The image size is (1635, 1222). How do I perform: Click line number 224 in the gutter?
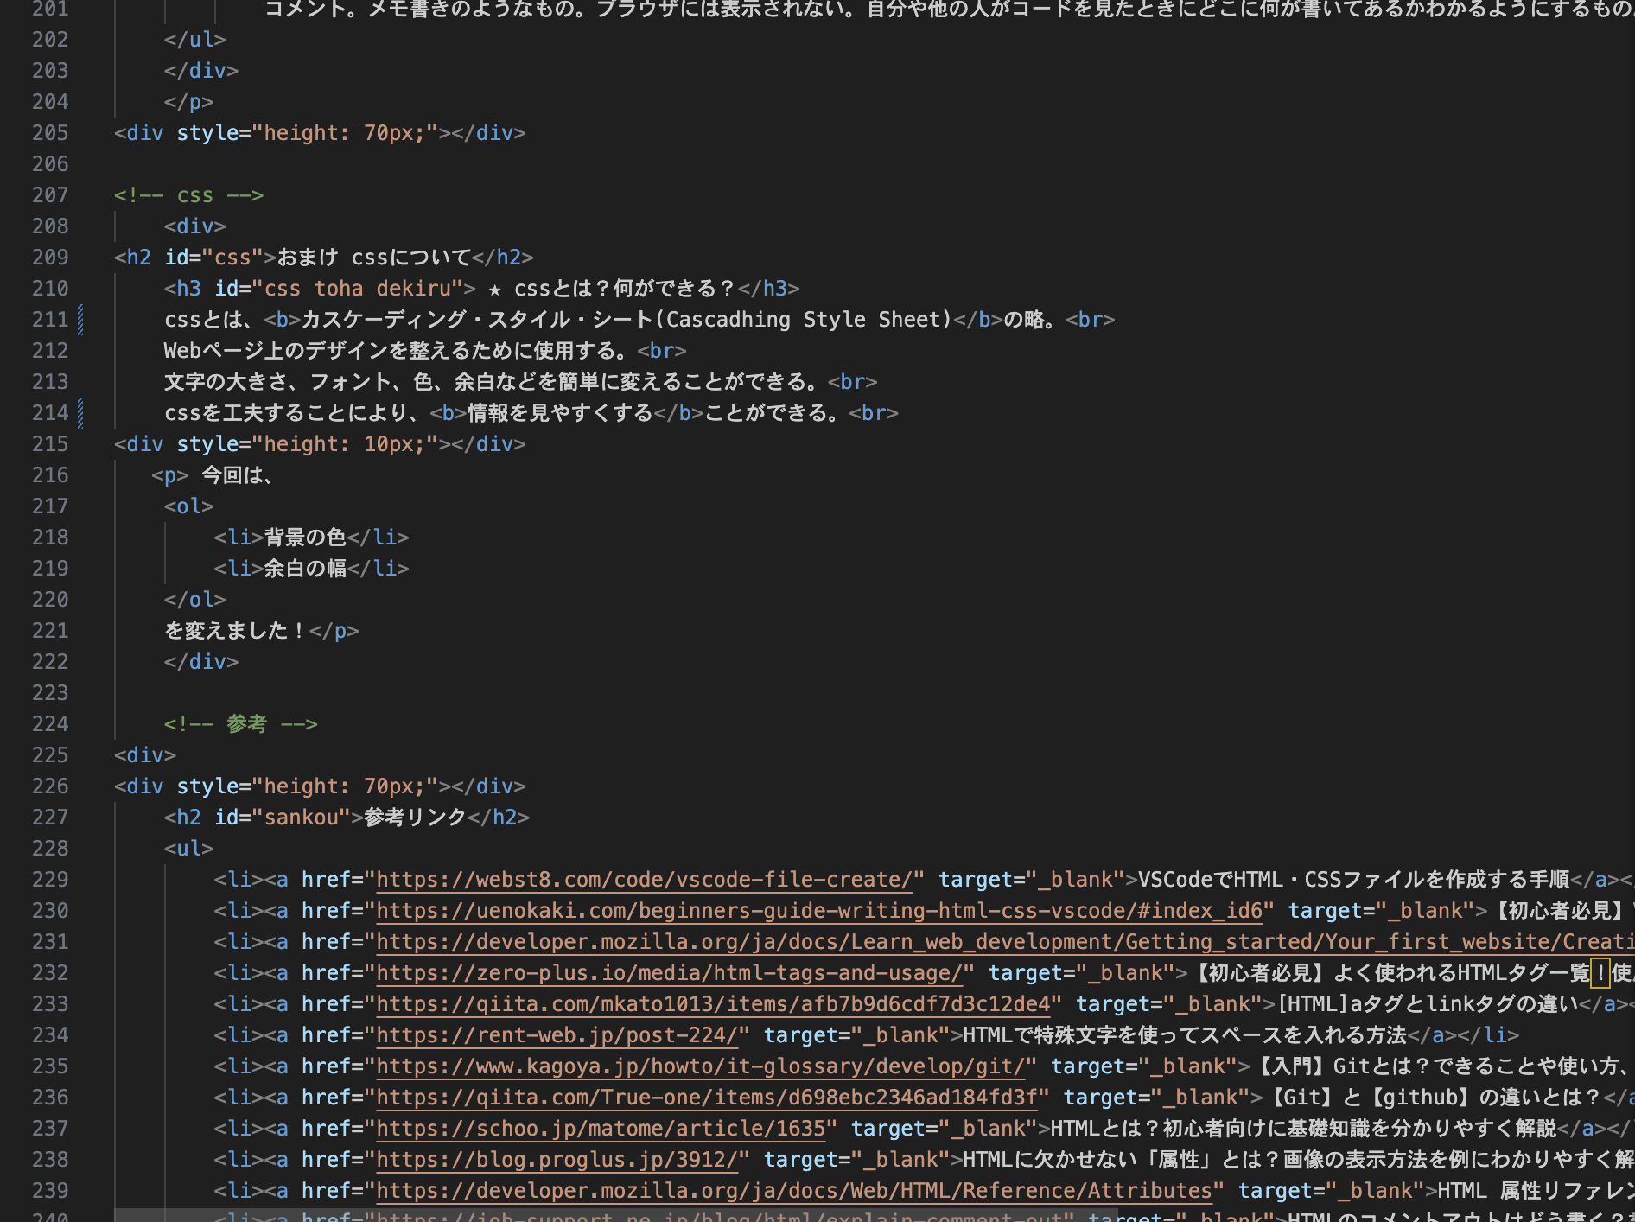click(x=50, y=724)
